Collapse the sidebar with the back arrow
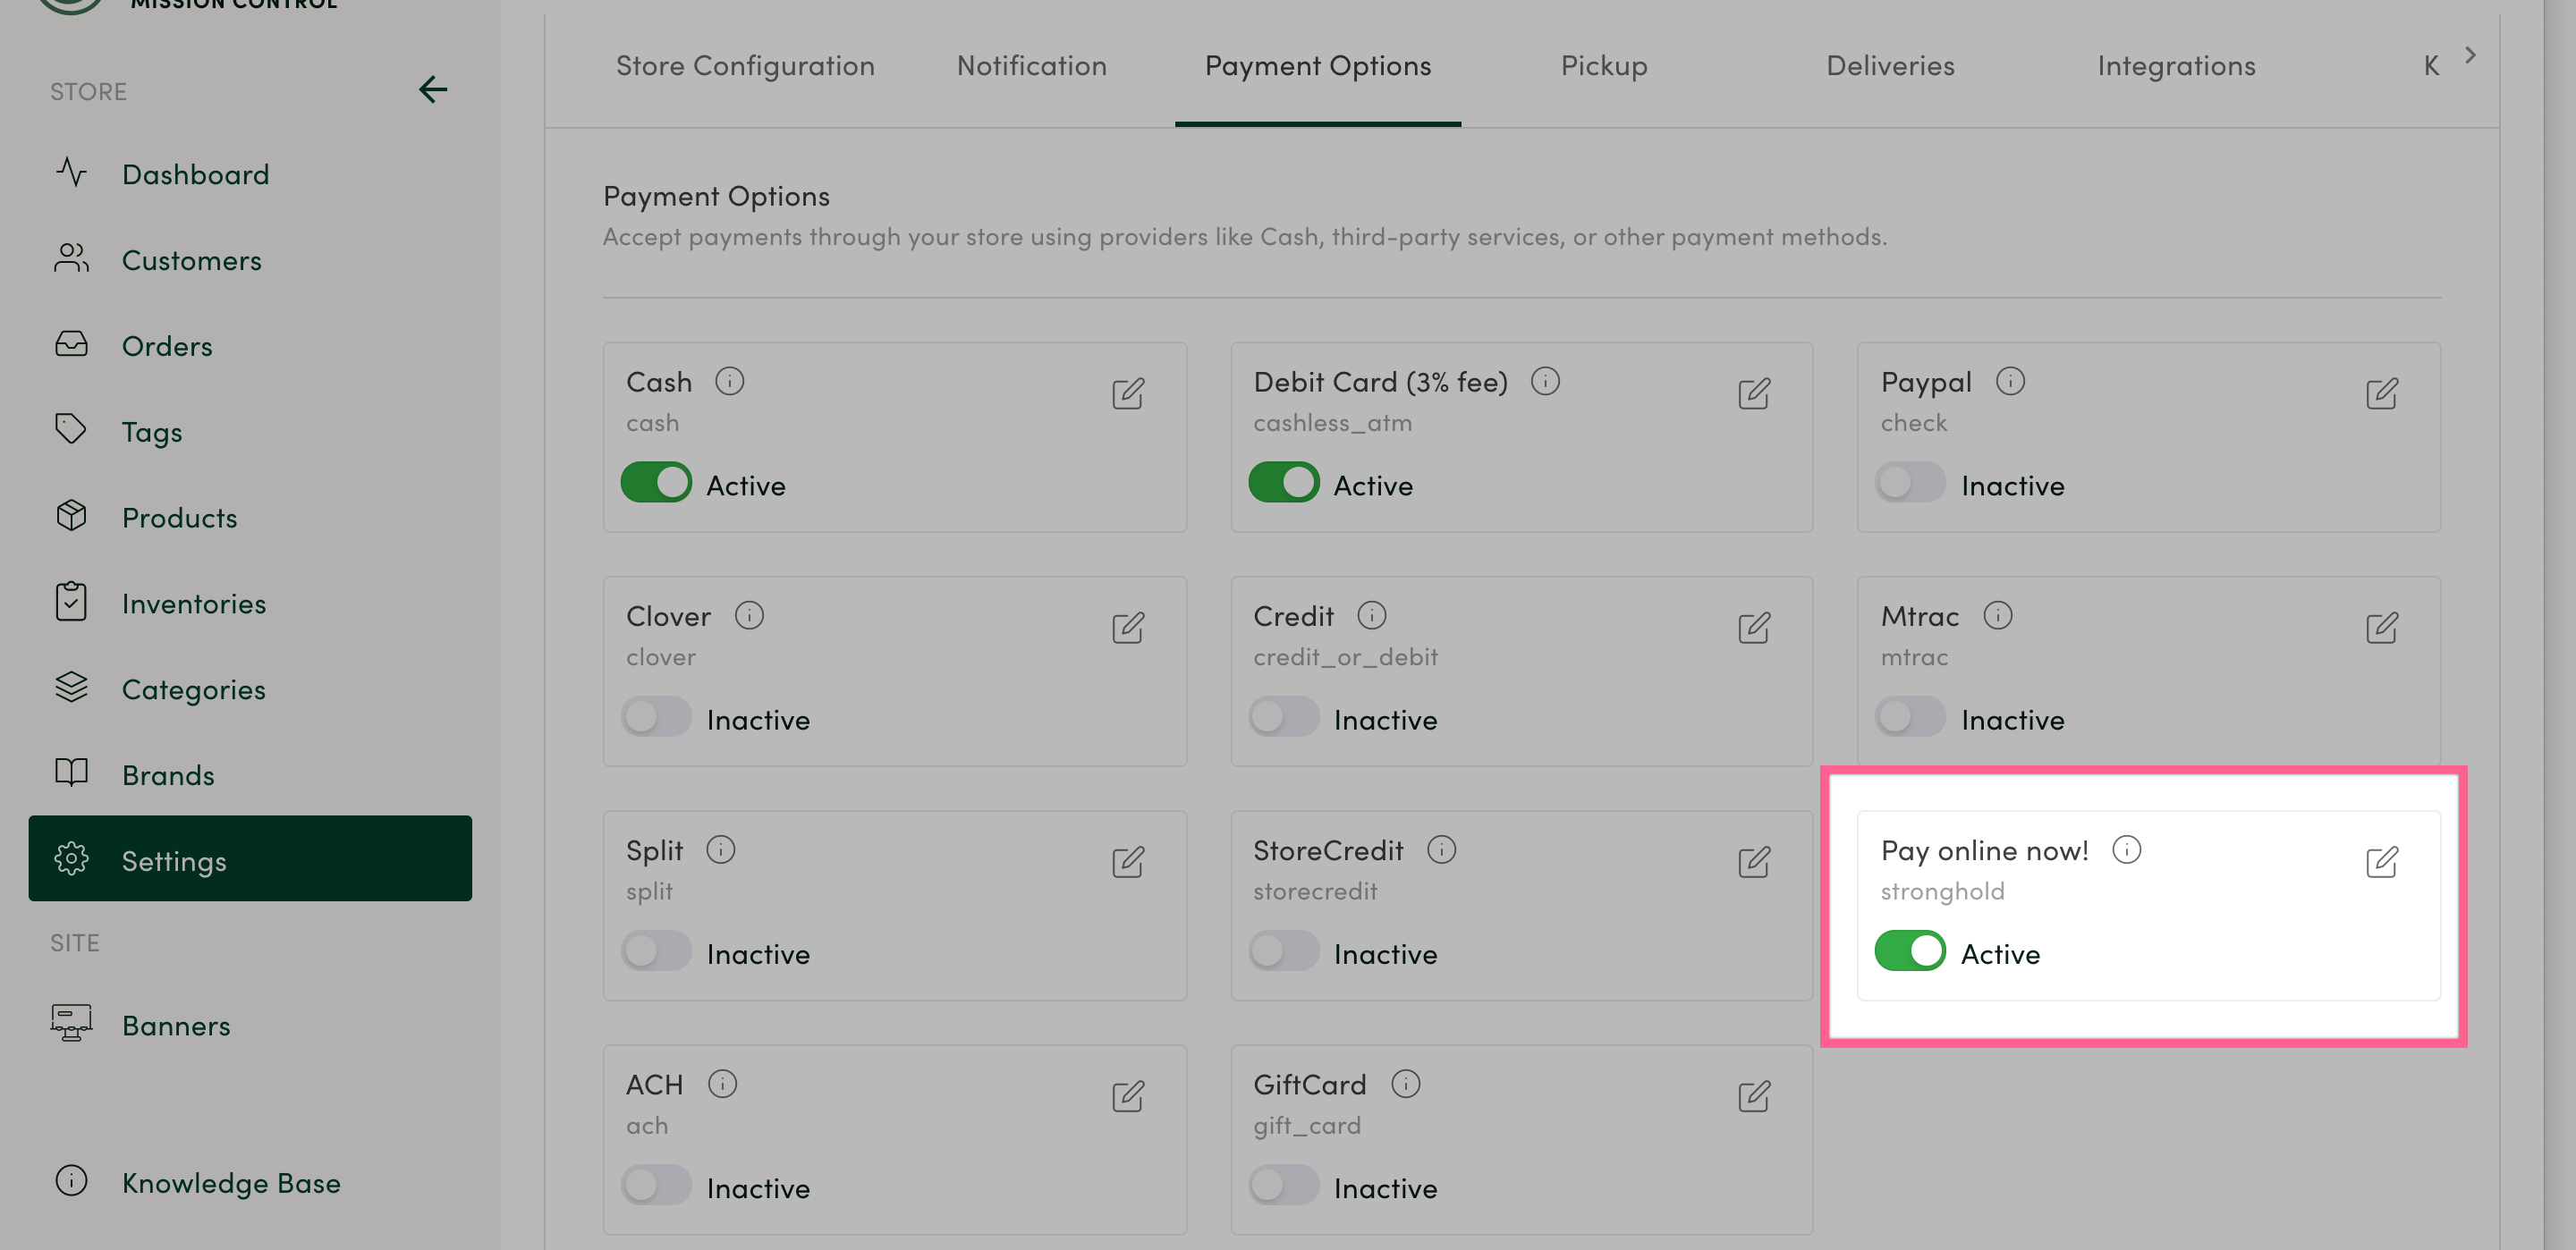2576x1250 pixels. pos(432,89)
